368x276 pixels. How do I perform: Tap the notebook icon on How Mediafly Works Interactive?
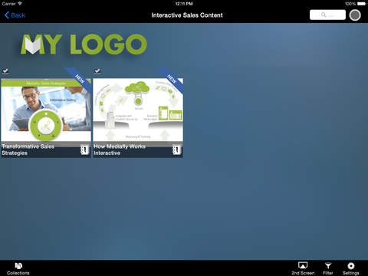(176, 149)
